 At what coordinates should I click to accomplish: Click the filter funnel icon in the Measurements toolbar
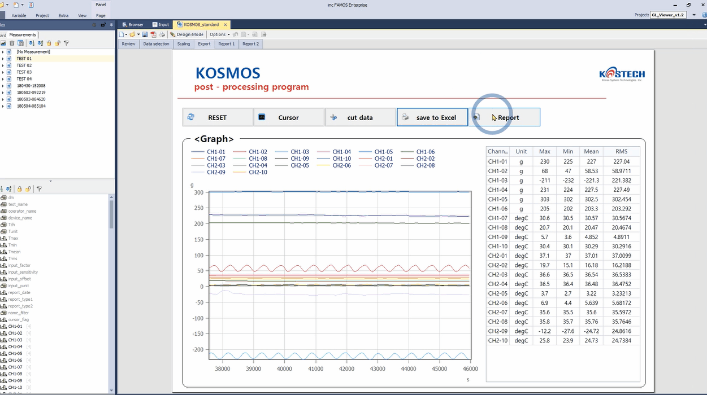point(66,43)
